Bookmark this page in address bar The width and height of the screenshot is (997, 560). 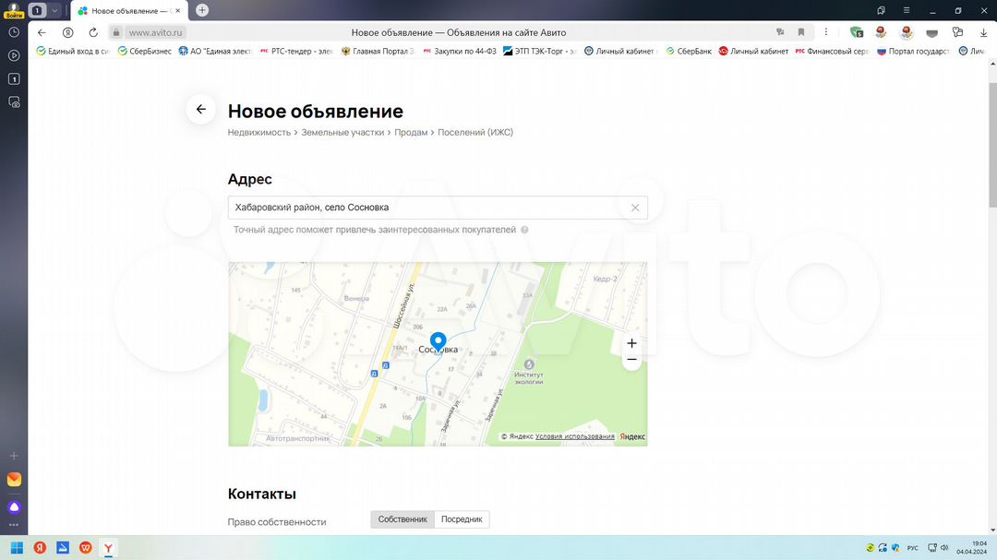point(799,32)
